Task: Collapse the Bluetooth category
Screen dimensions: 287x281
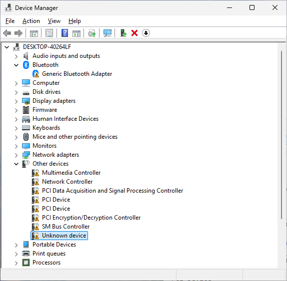Action: click(x=16, y=65)
